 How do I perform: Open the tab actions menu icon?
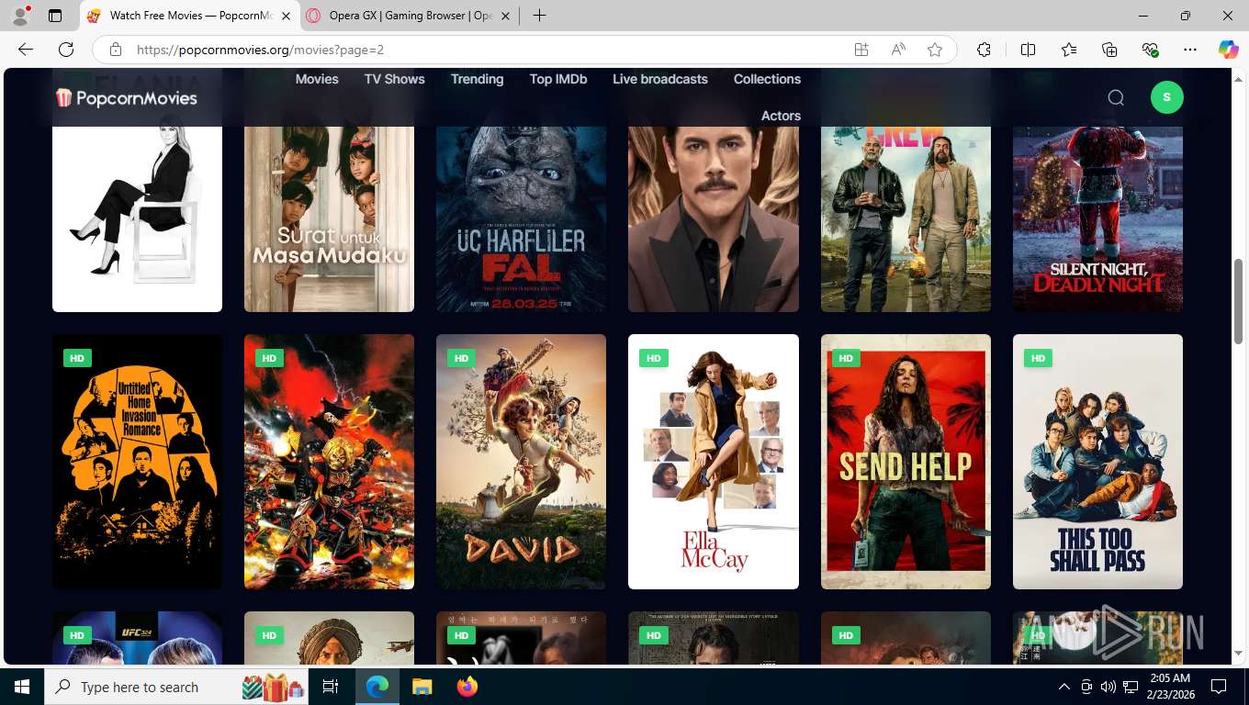55,16
